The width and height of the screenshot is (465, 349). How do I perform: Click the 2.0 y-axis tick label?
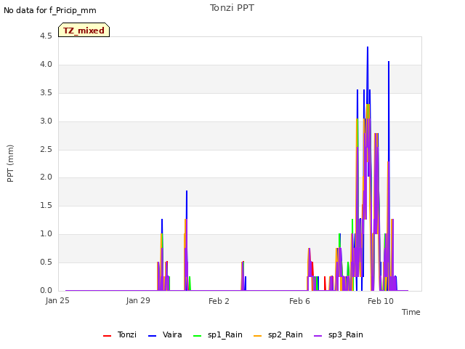pyautogui.click(x=46, y=177)
